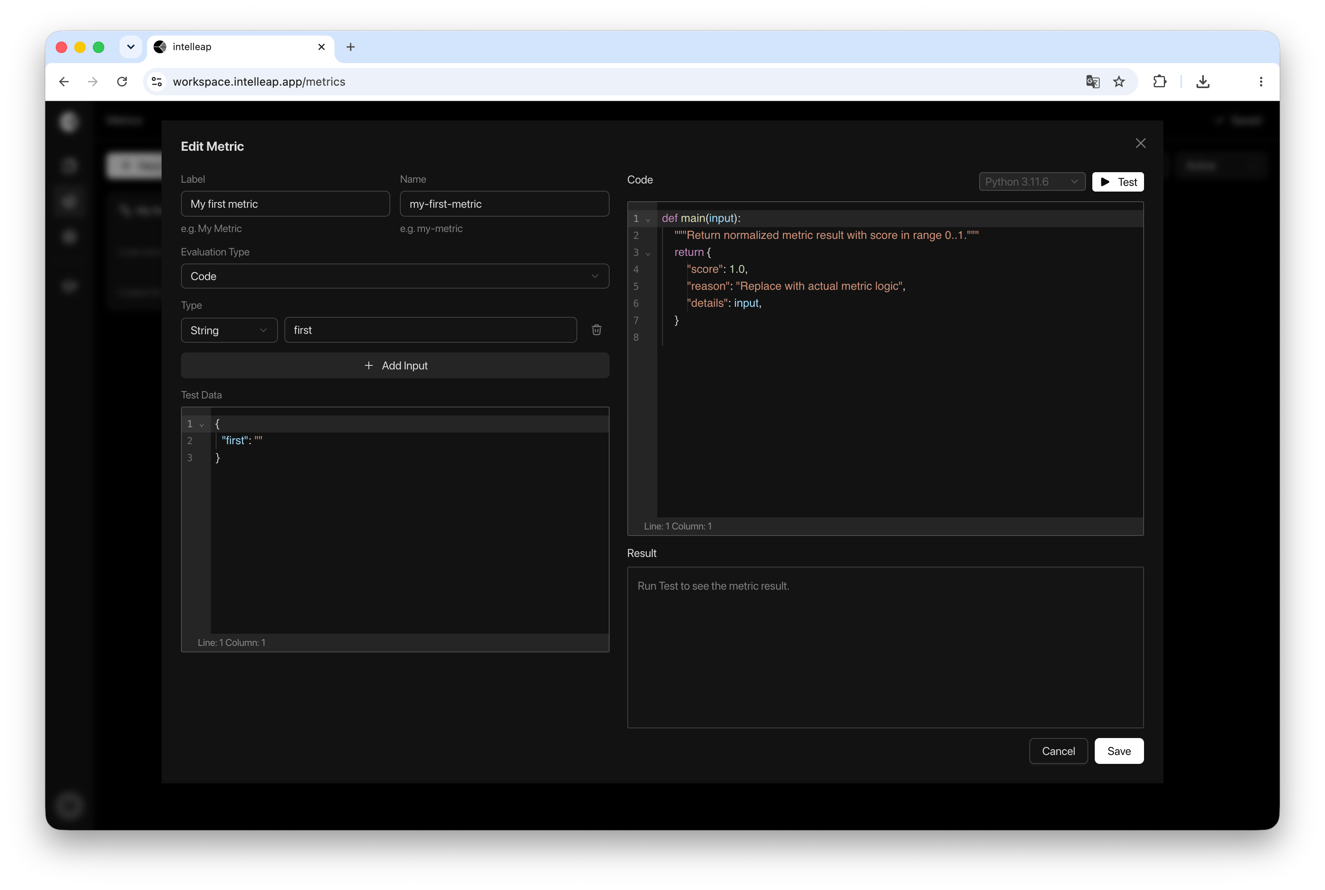Viewport: 1325px width, 890px height.
Task: Open browser downloads icon
Action: [x=1203, y=82]
